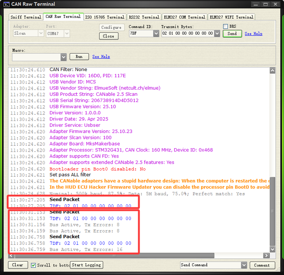Select 'Bus Active, Tx Errors: 8' at 11:30:34.159

tap(84, 231)
